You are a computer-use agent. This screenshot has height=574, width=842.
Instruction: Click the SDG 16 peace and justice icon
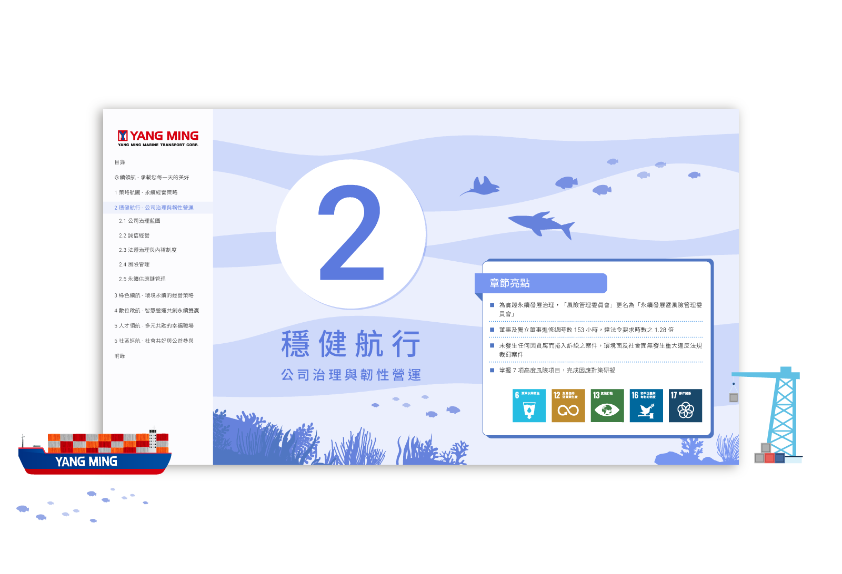[646, 405]
